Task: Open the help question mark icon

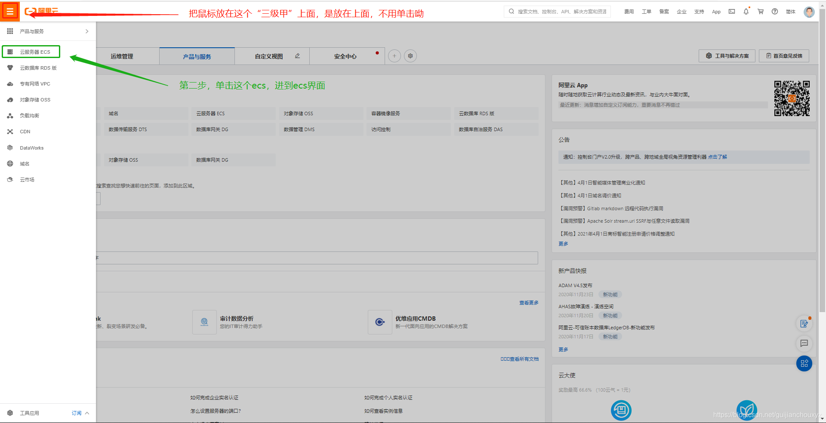Action: point(775,12)
